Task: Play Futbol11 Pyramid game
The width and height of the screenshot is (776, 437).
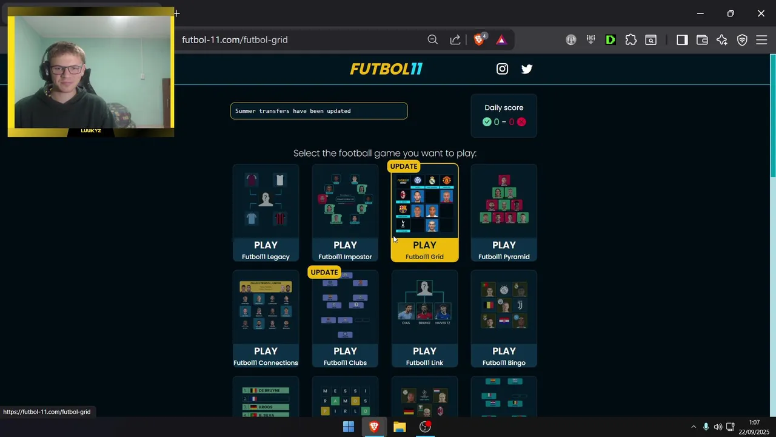Action: coord(504,213)
